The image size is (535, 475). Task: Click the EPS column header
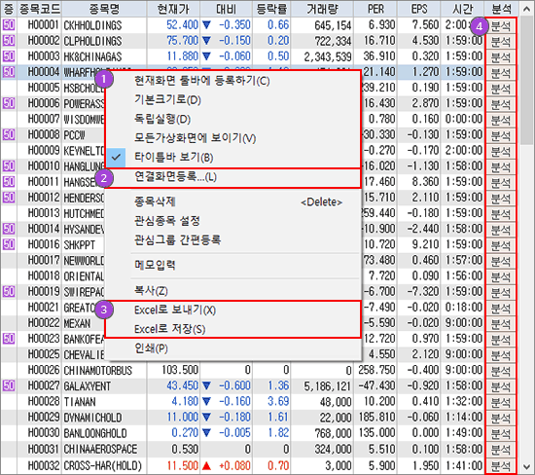(419, 9)
